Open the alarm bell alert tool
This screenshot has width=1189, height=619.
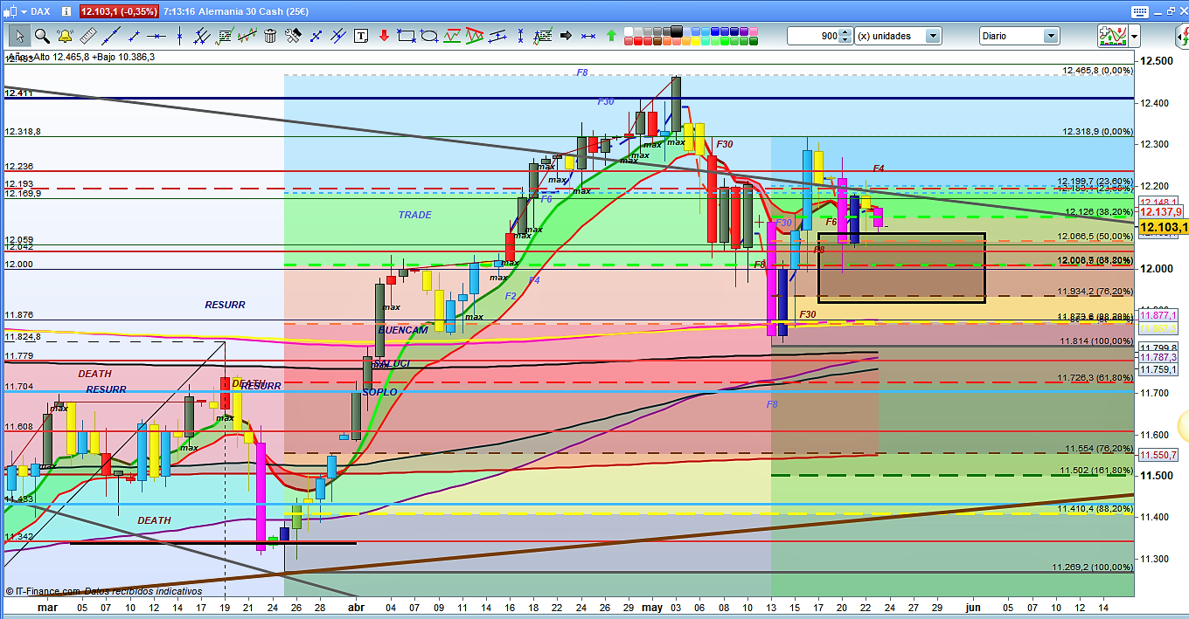pos(65,36)
